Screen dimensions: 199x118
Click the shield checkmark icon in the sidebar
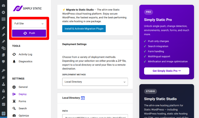click(4, 113)
